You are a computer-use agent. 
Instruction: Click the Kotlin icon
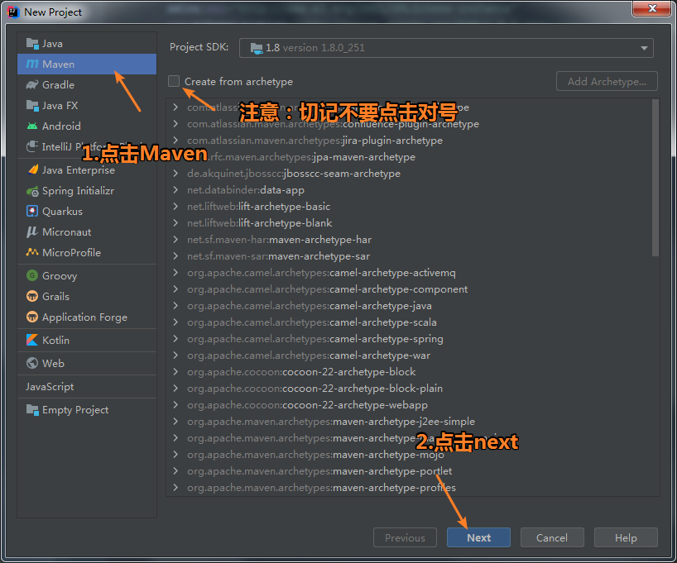point(32,341)
